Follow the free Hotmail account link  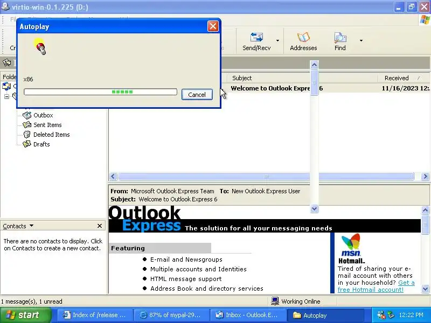coord(376,286)
